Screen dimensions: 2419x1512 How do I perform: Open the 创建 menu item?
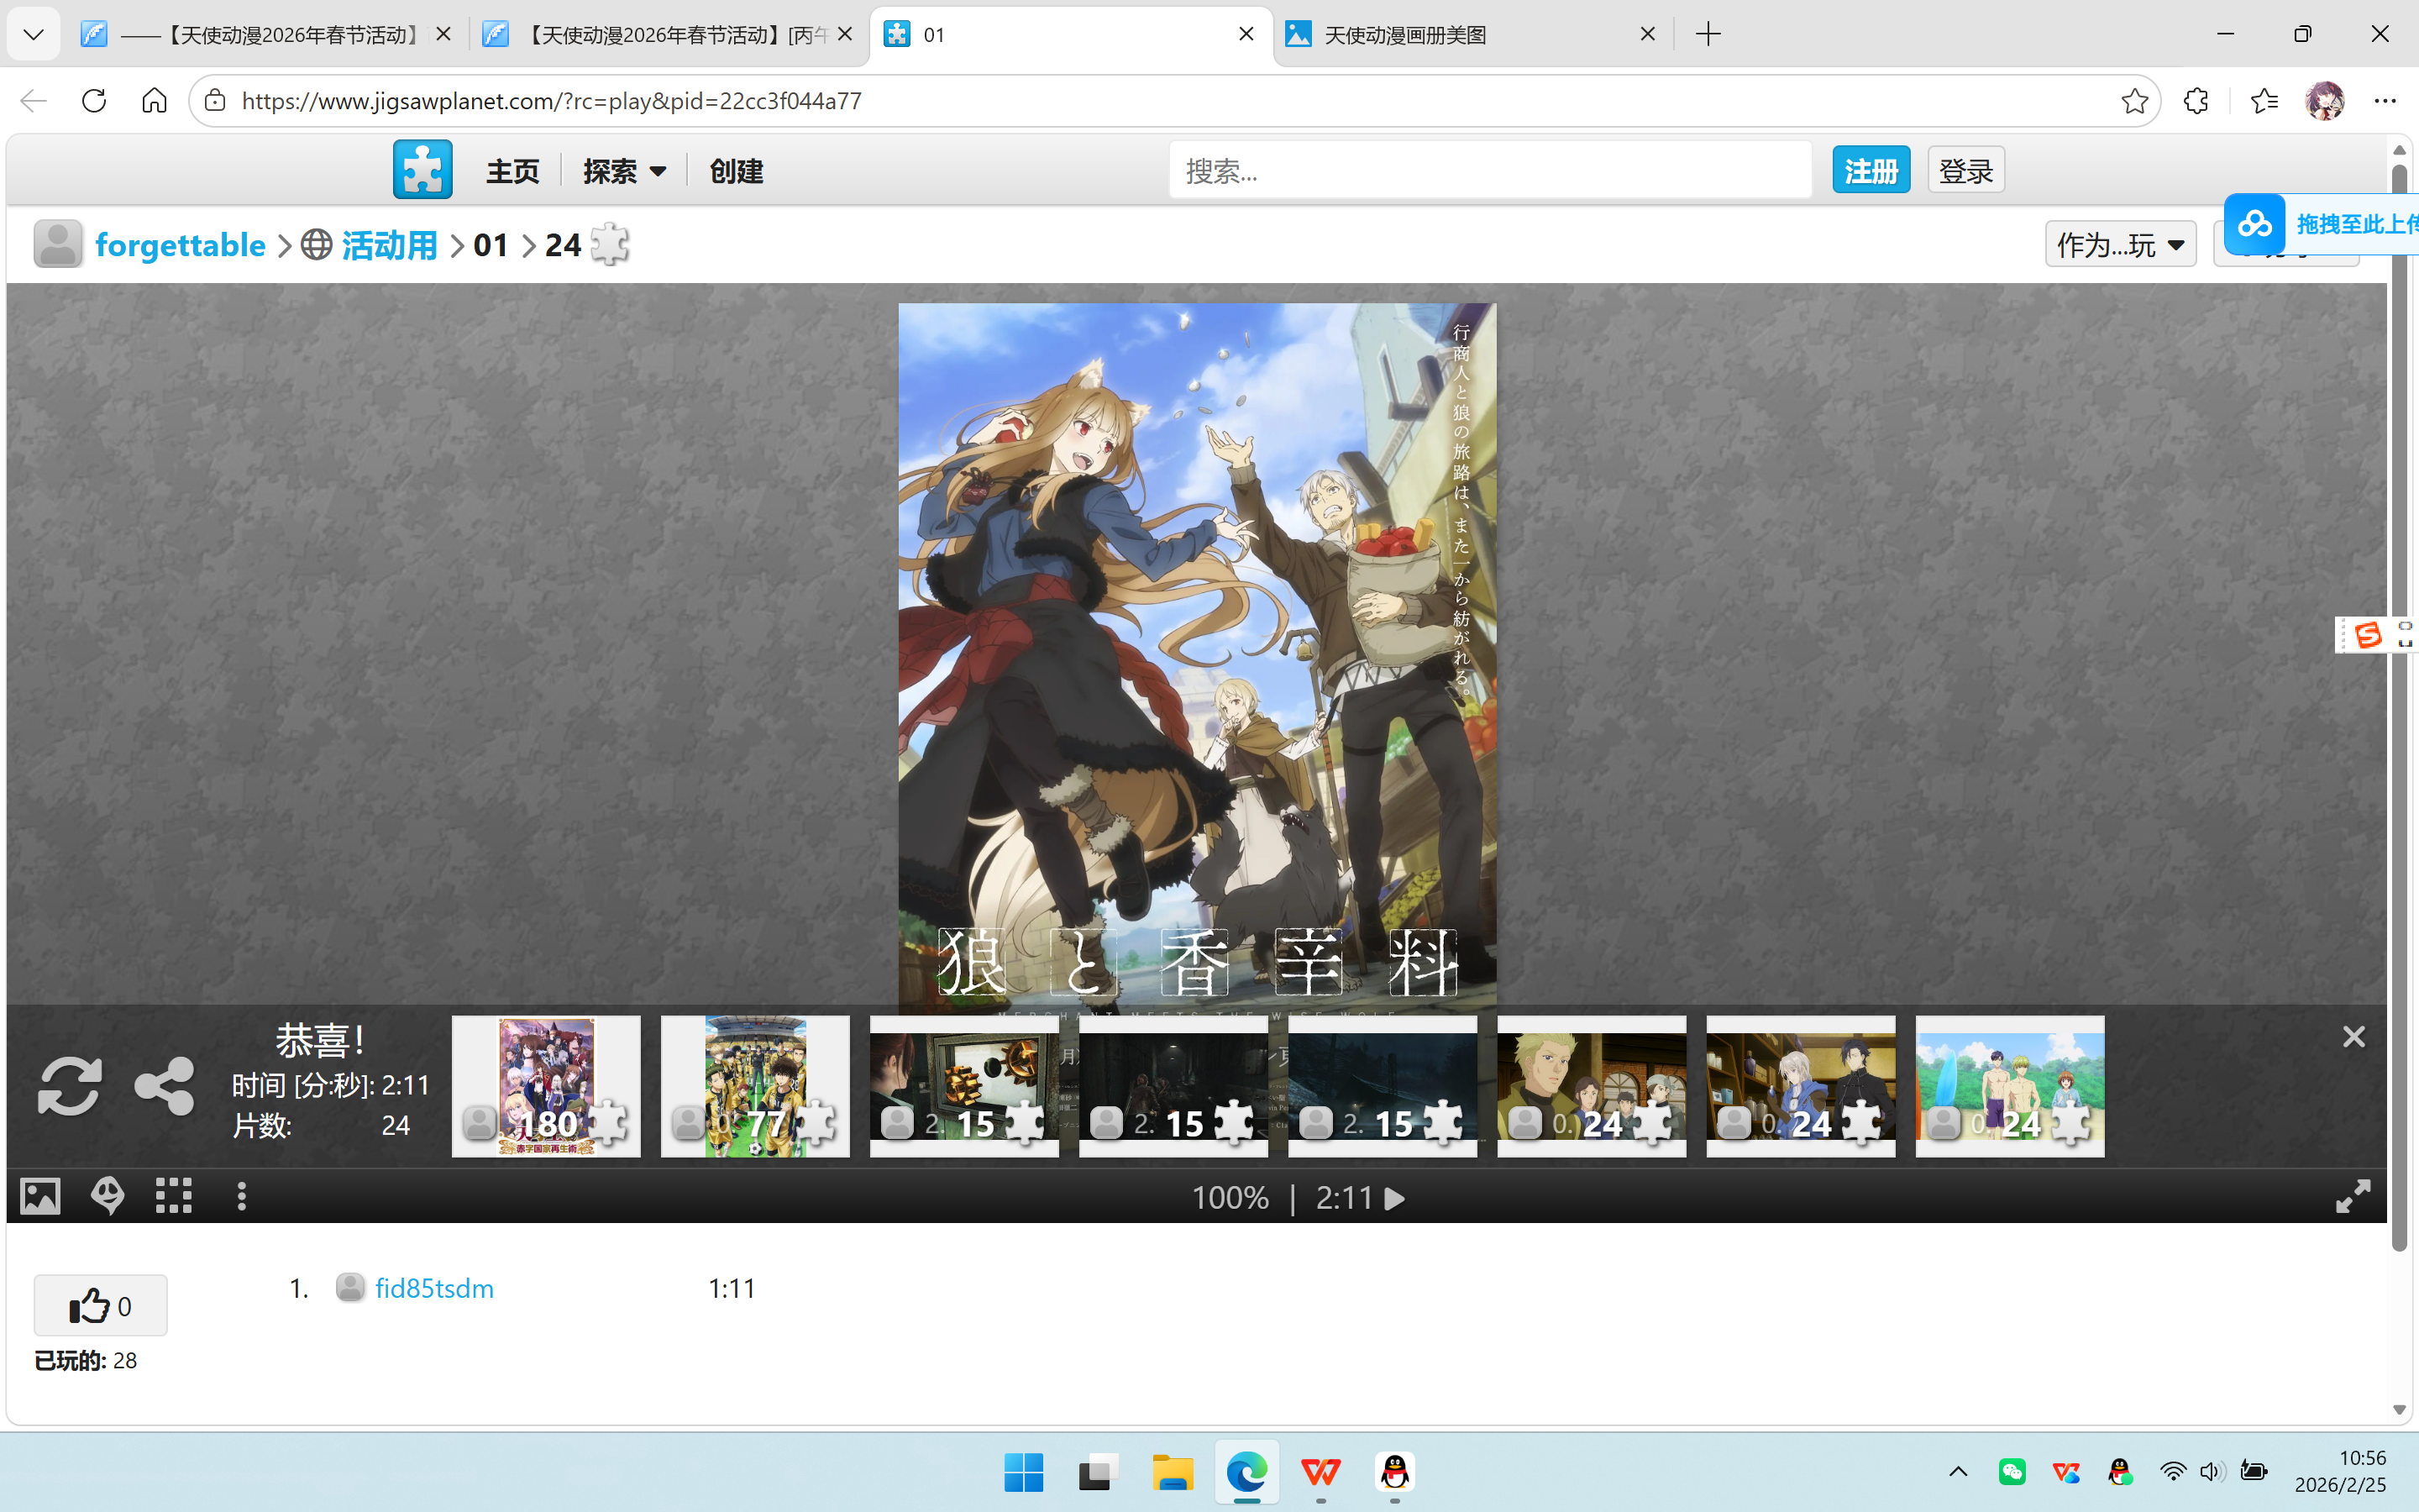point(736,170)
